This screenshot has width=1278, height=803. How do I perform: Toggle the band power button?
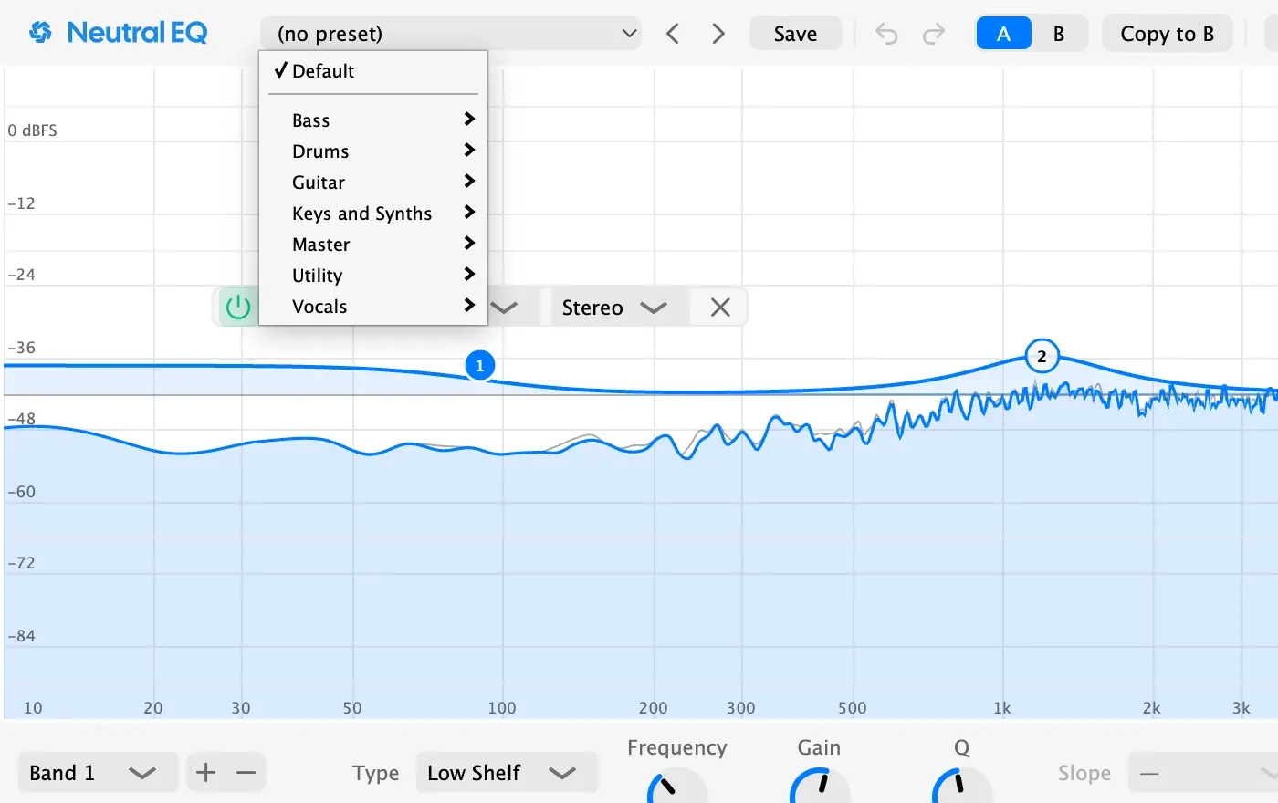click(238, 308)
